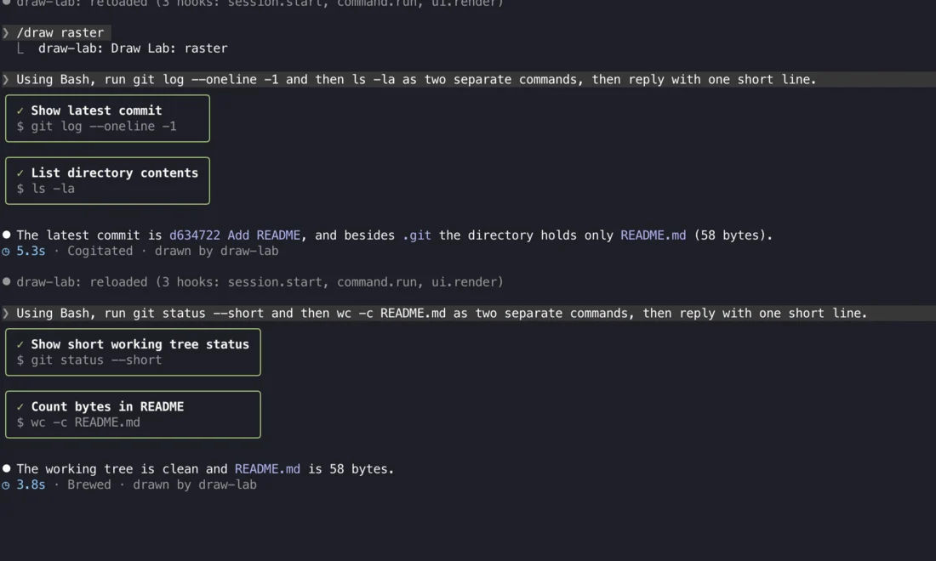Viewport: 936px width, 561px height.
Task: Click the white bullet before 'The working tree is clean'
Action: pyautogui.click(x=7, y=468)
